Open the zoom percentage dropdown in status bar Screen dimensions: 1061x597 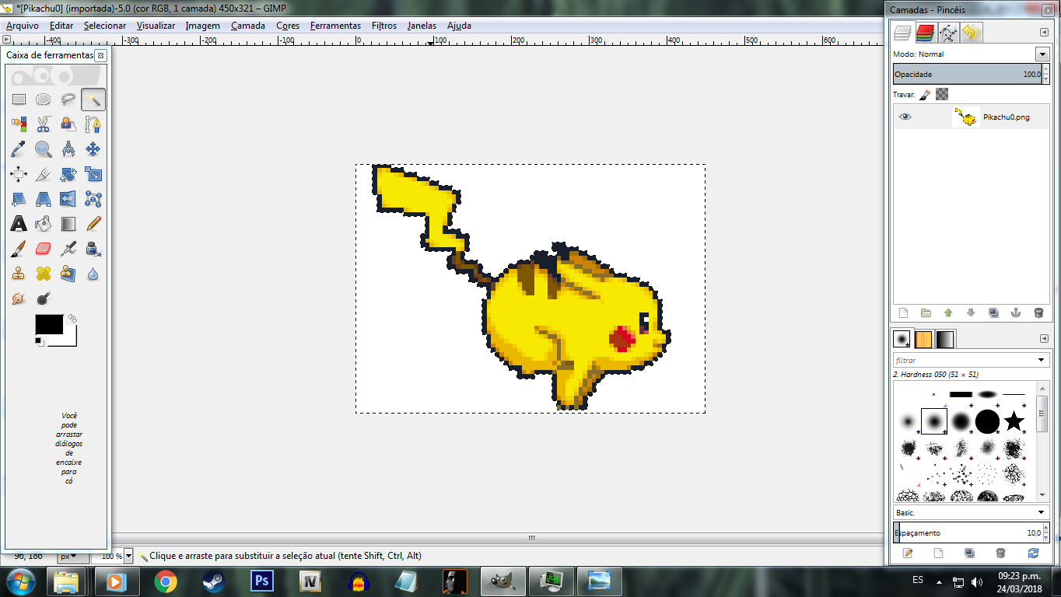click(x=128, y=556)
